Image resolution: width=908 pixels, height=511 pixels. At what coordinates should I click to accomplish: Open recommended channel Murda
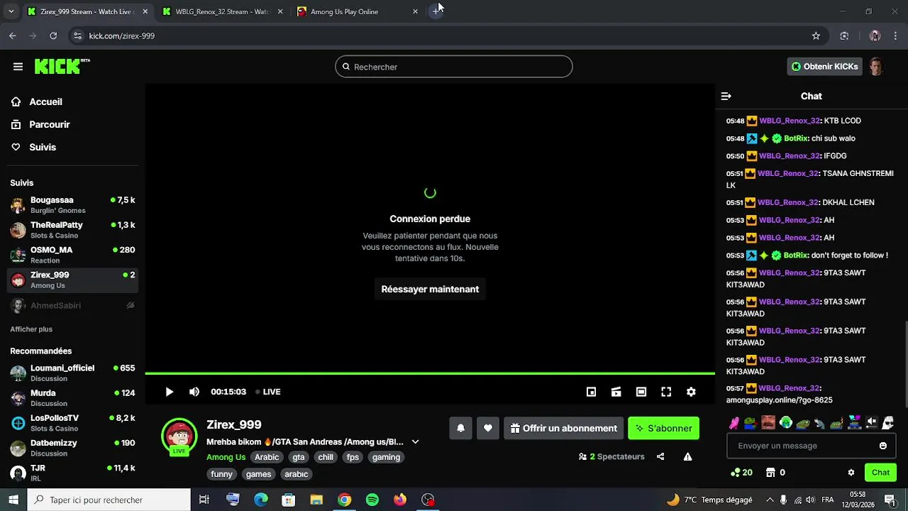72,398
